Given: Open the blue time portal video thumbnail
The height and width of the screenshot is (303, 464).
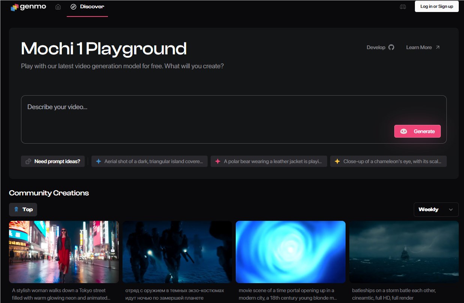Looking at the screenshot, I should [290, 252].
